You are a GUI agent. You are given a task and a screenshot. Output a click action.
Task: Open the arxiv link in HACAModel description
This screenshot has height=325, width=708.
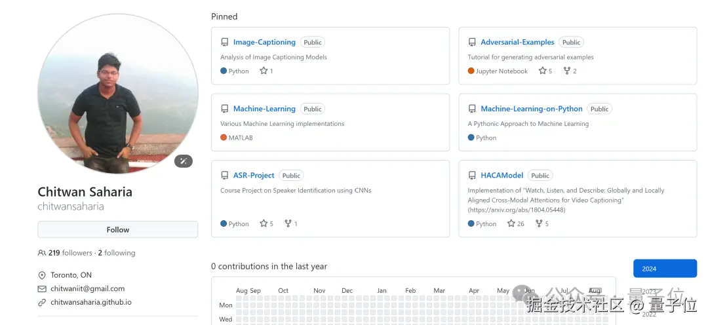517,210
